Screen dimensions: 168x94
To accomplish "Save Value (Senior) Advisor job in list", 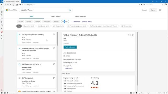I will pos(54,34).
